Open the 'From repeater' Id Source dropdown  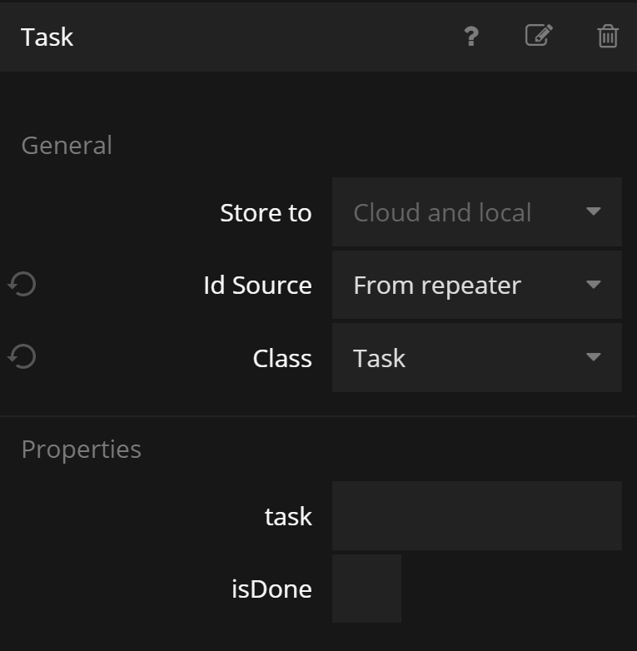pyautogui.click(x=476, y=285)
